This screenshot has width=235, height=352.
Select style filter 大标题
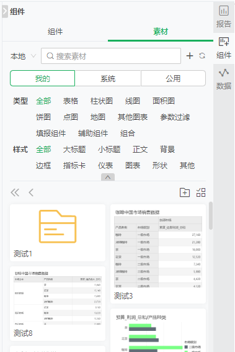coord(74,149)
